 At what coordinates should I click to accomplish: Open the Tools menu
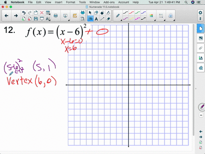[82, 2]
